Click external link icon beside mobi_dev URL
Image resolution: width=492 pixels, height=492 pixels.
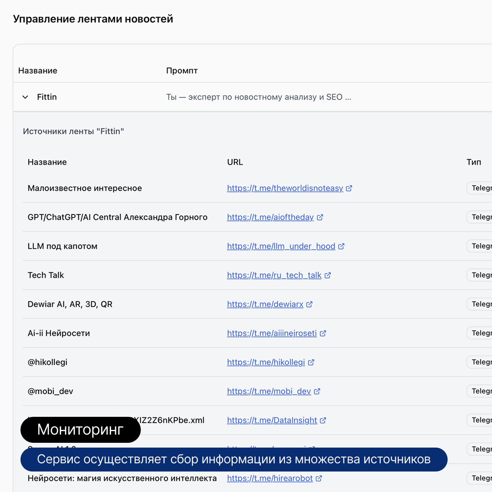pyautogui.click(x=317, y=392)
